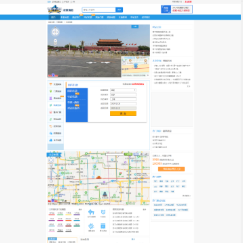Image resolution: width=243 pixels, height=243 pixels.
Task: Open the blue alarm clock icon
Action: pos(103,212)
